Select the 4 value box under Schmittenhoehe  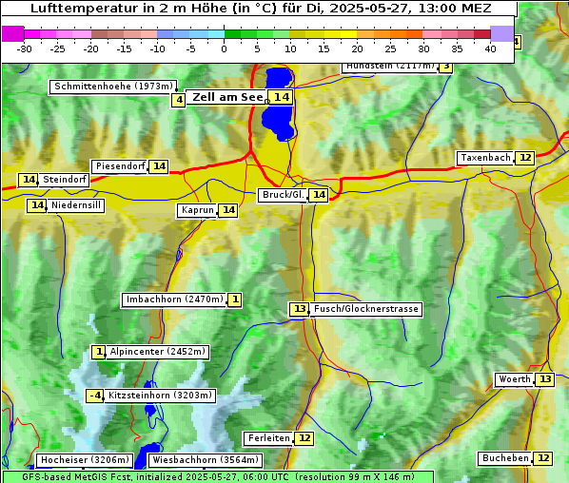[178, 100]
